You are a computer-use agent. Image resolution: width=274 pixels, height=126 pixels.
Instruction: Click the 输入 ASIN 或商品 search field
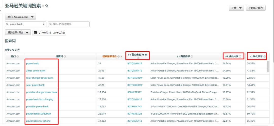(x=69, y=24)
